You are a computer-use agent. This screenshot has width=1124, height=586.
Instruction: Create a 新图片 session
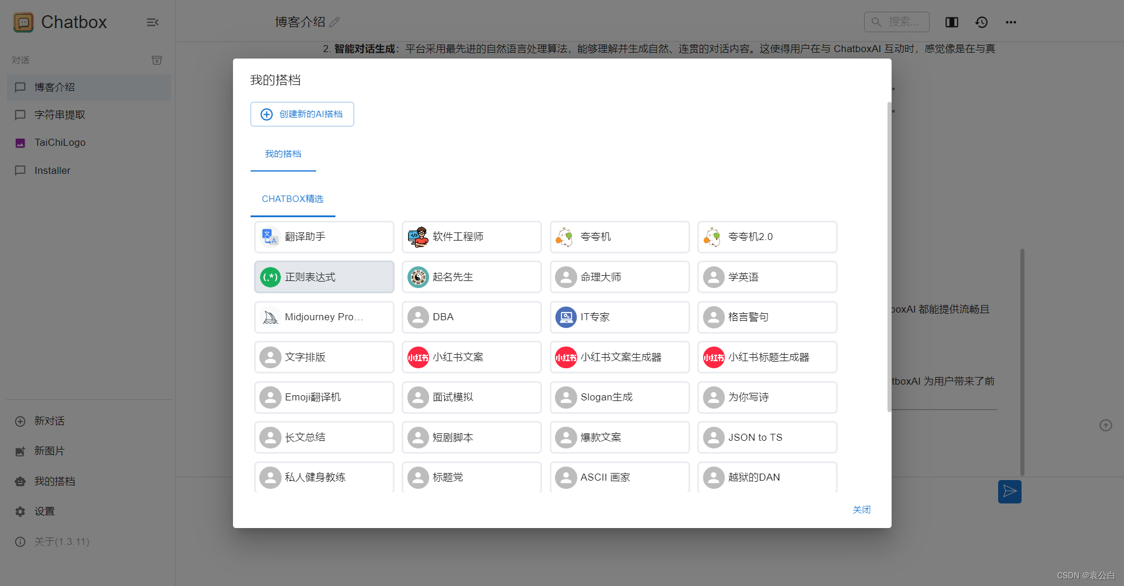[89, 451]
